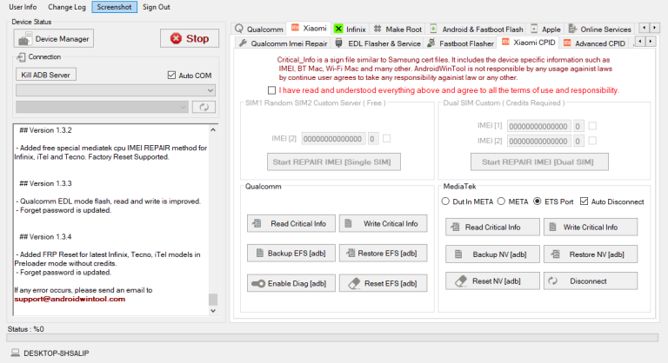Toggle the Auto Disconnect checkbox

[584, 201]
